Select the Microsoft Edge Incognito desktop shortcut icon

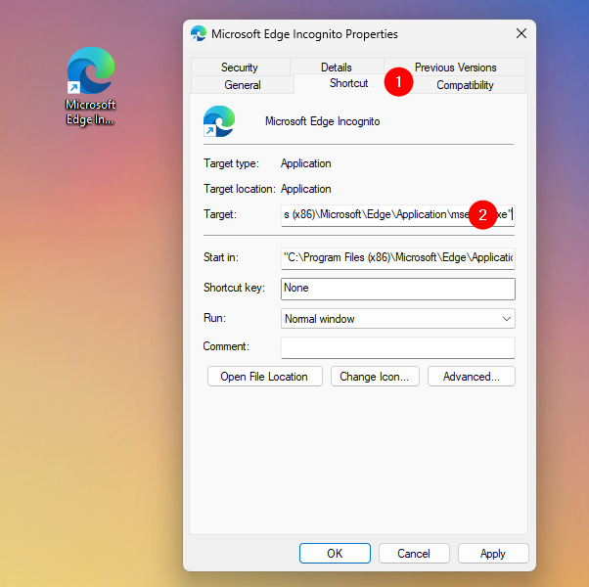(x=91, y=70)
